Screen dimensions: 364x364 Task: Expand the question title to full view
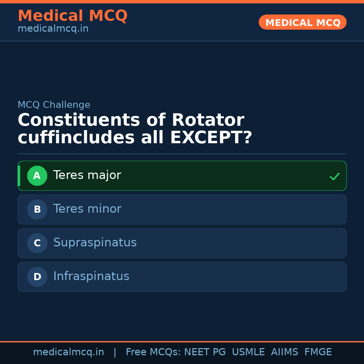[x=135, y=128]
